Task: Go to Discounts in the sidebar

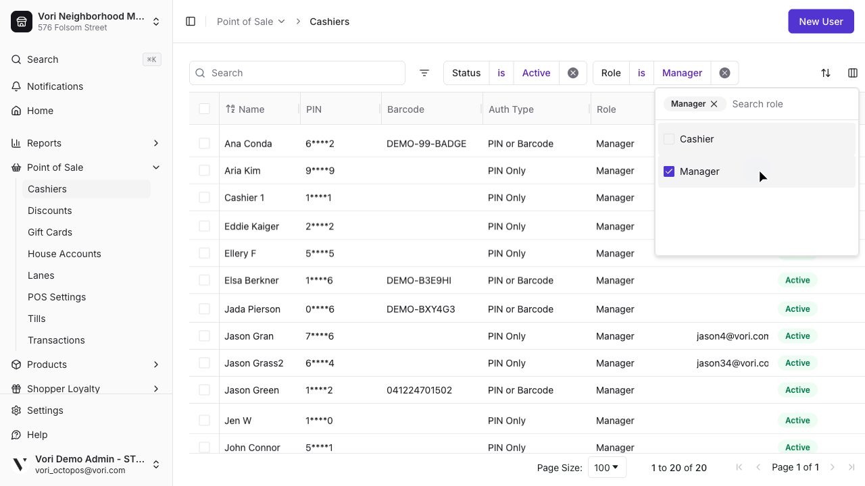Action: click(49, 211)
